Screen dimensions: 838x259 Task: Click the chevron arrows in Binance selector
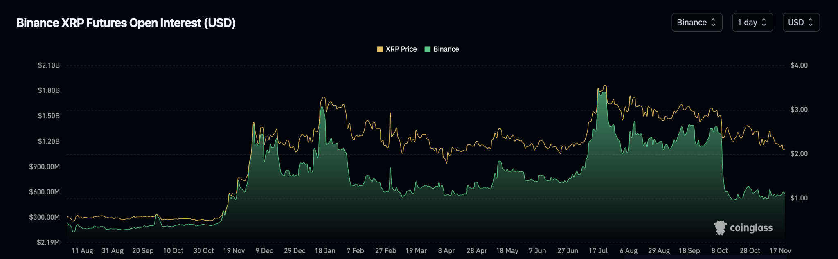tap(713, 23)
